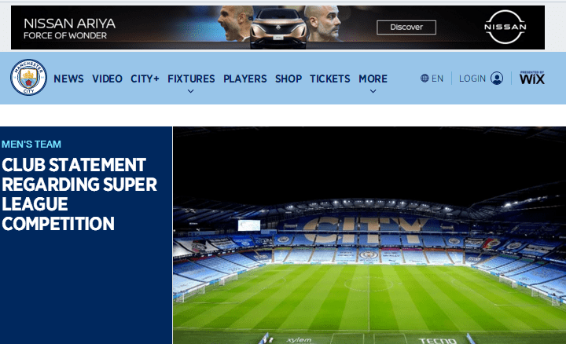Click the Discover button in the Nissan ad
566x344 pixels.
pos(406,27)
